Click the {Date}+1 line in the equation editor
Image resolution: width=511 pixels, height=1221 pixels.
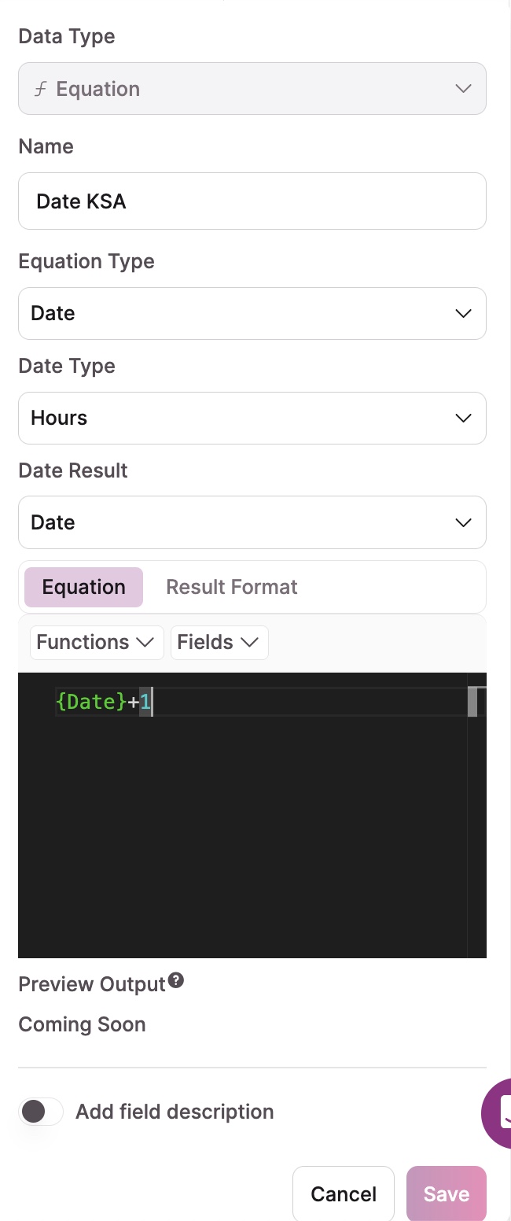coord(104,702)
